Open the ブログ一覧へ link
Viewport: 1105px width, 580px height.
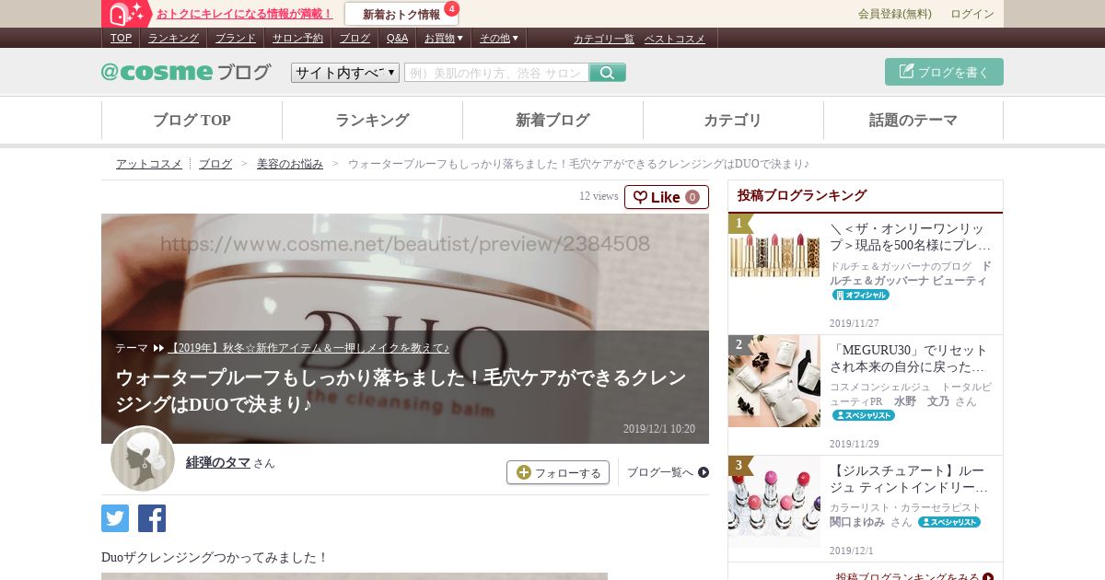pos(660,472)
